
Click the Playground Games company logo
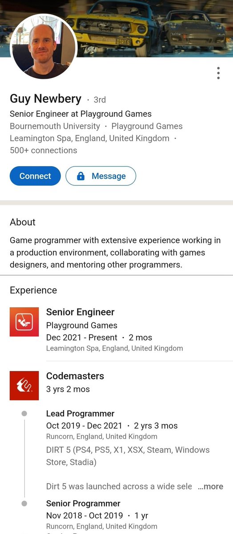click(24, 322)
